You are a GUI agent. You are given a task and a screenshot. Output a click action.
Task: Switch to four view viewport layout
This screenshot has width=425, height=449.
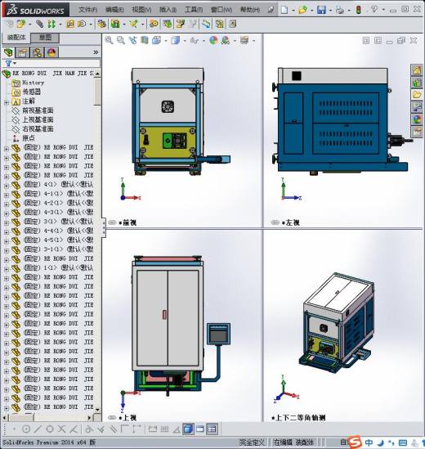point(212,429)
